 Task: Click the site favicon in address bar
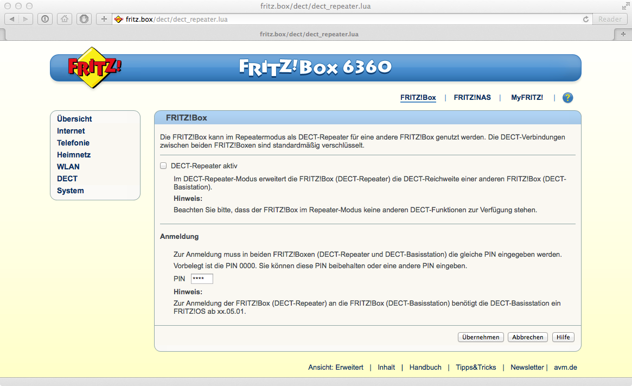point(118,19)
